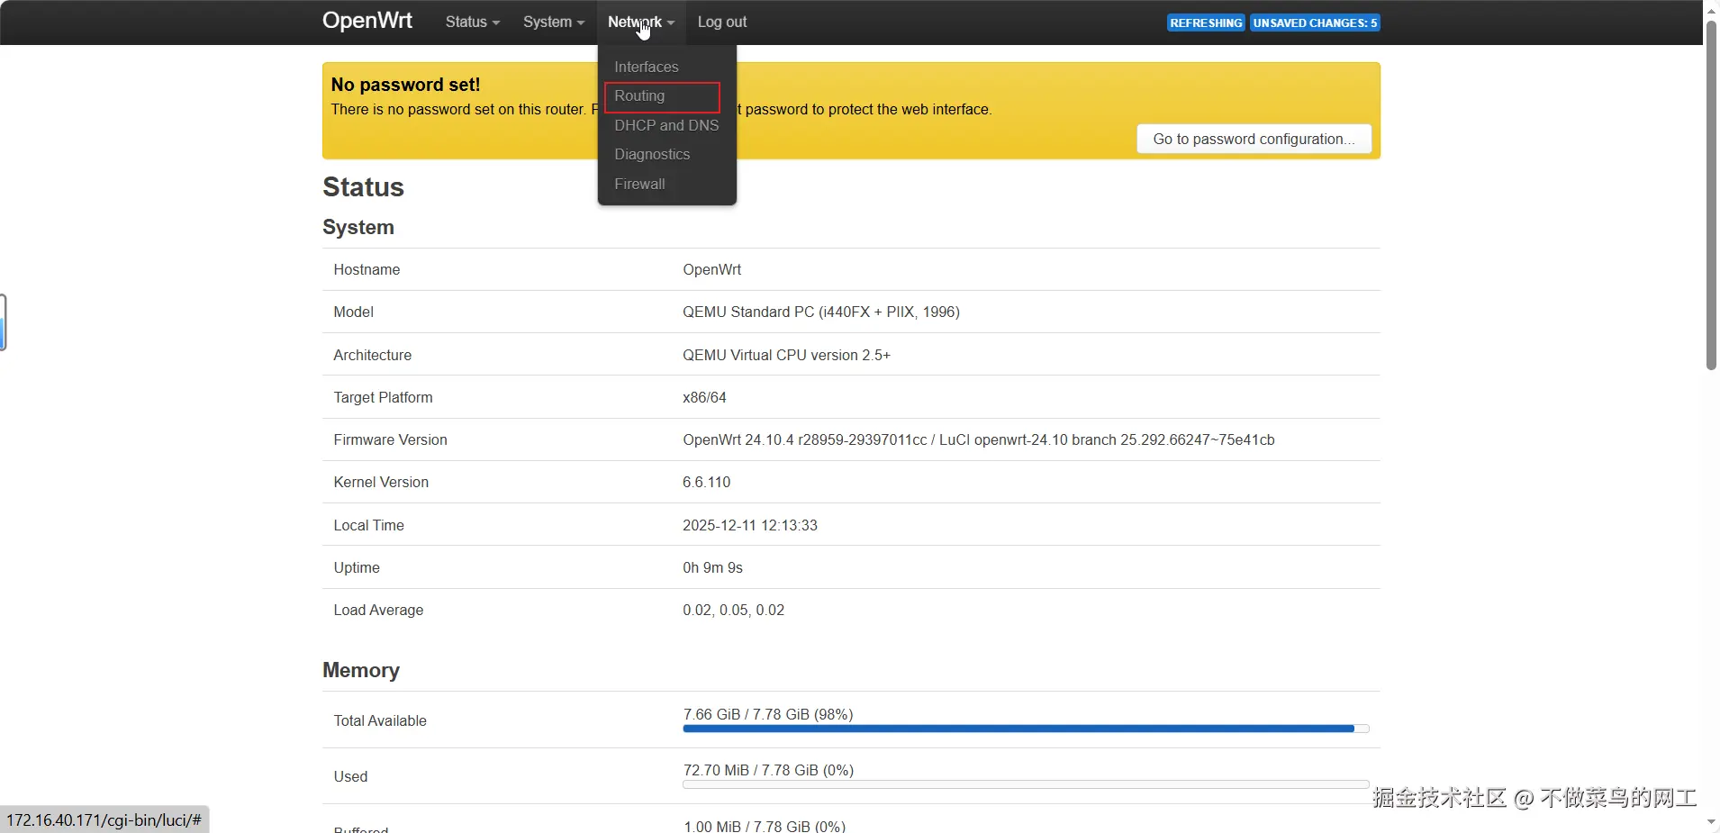Expand the System dropdown menu

pos(553,22)
